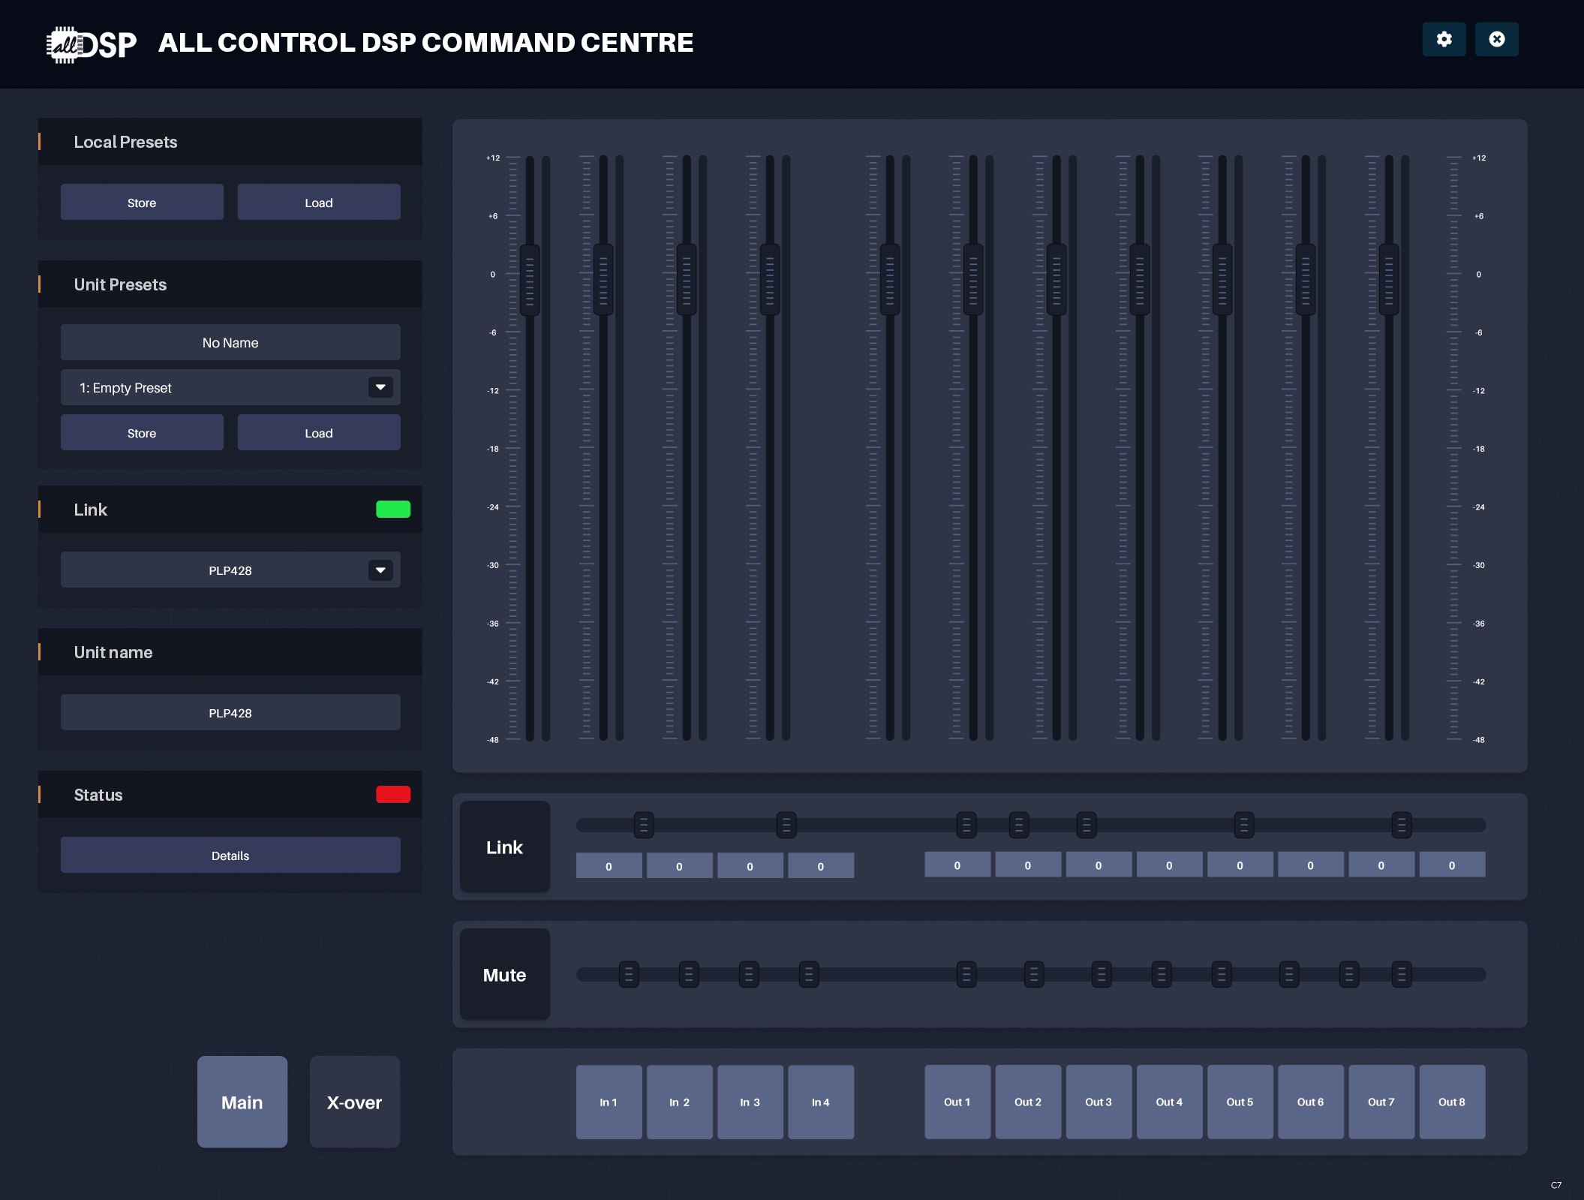The height and width of the screenshot is (1200, 1584).
Task: Select the Out 5 channel button
Action: pyautogui.click(x=1240, y=1102)
